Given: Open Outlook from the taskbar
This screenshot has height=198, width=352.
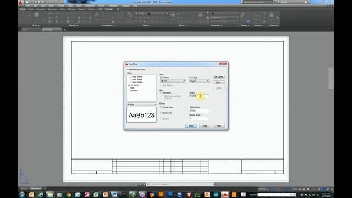Looking at the screenshot, I should pos(31,195).
